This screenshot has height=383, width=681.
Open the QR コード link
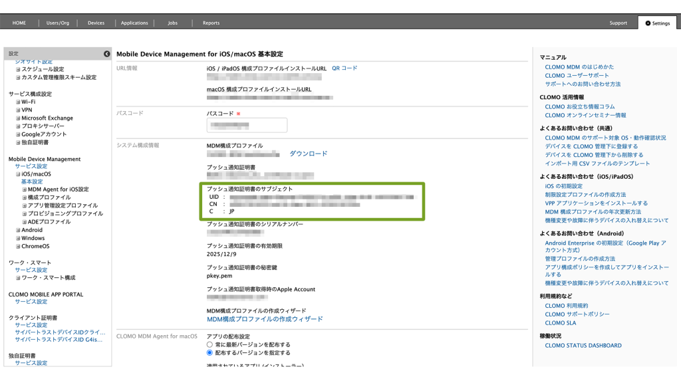pos(344,68)
